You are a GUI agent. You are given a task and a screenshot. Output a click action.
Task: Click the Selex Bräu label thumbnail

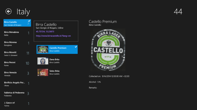point(43,72)
